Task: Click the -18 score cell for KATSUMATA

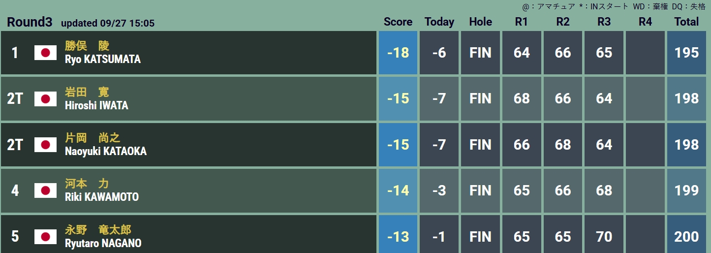Action: 398,53
